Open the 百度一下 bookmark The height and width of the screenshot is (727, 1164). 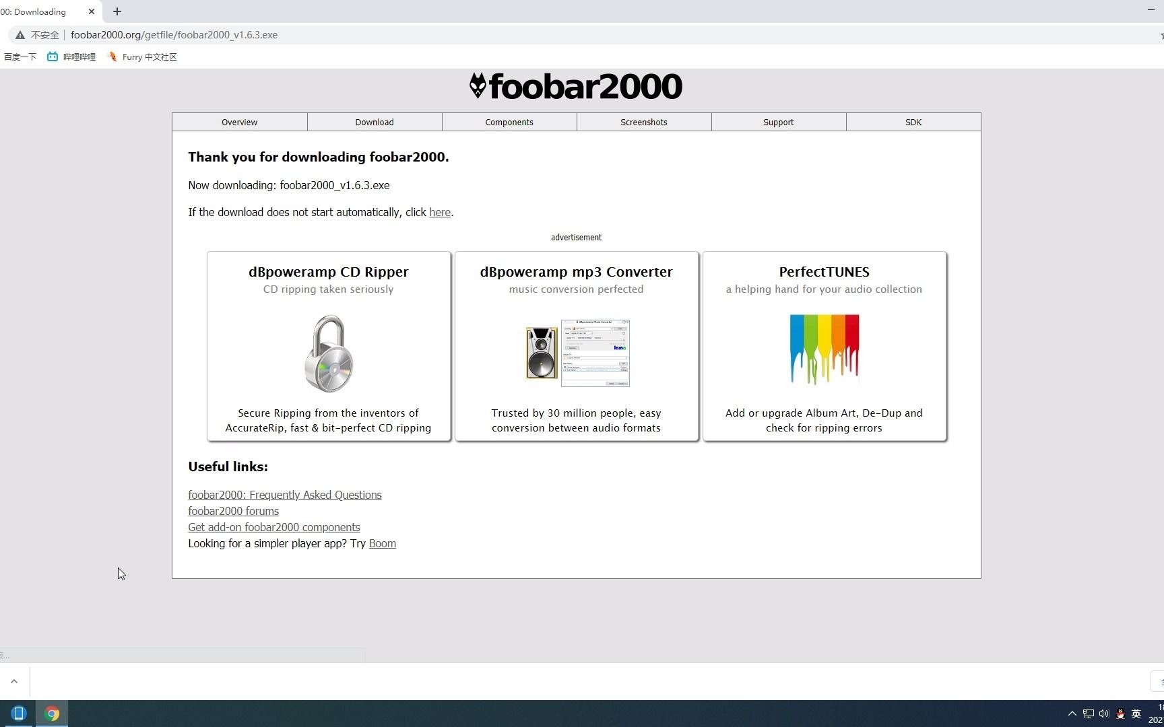coord(20,57)
